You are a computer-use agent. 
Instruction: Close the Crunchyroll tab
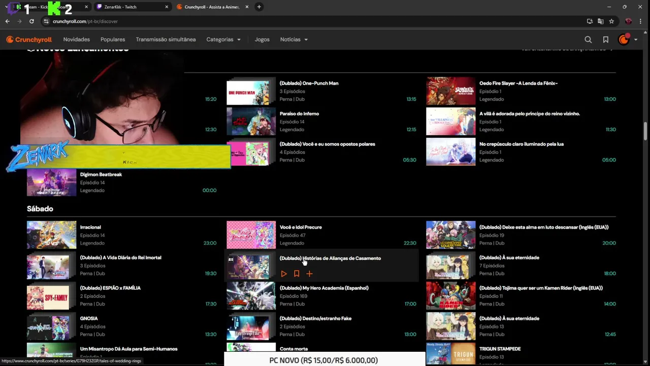pos(247,7)
